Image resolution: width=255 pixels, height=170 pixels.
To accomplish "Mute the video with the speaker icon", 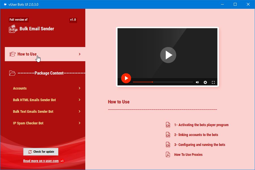I will [x=197, y=82].
